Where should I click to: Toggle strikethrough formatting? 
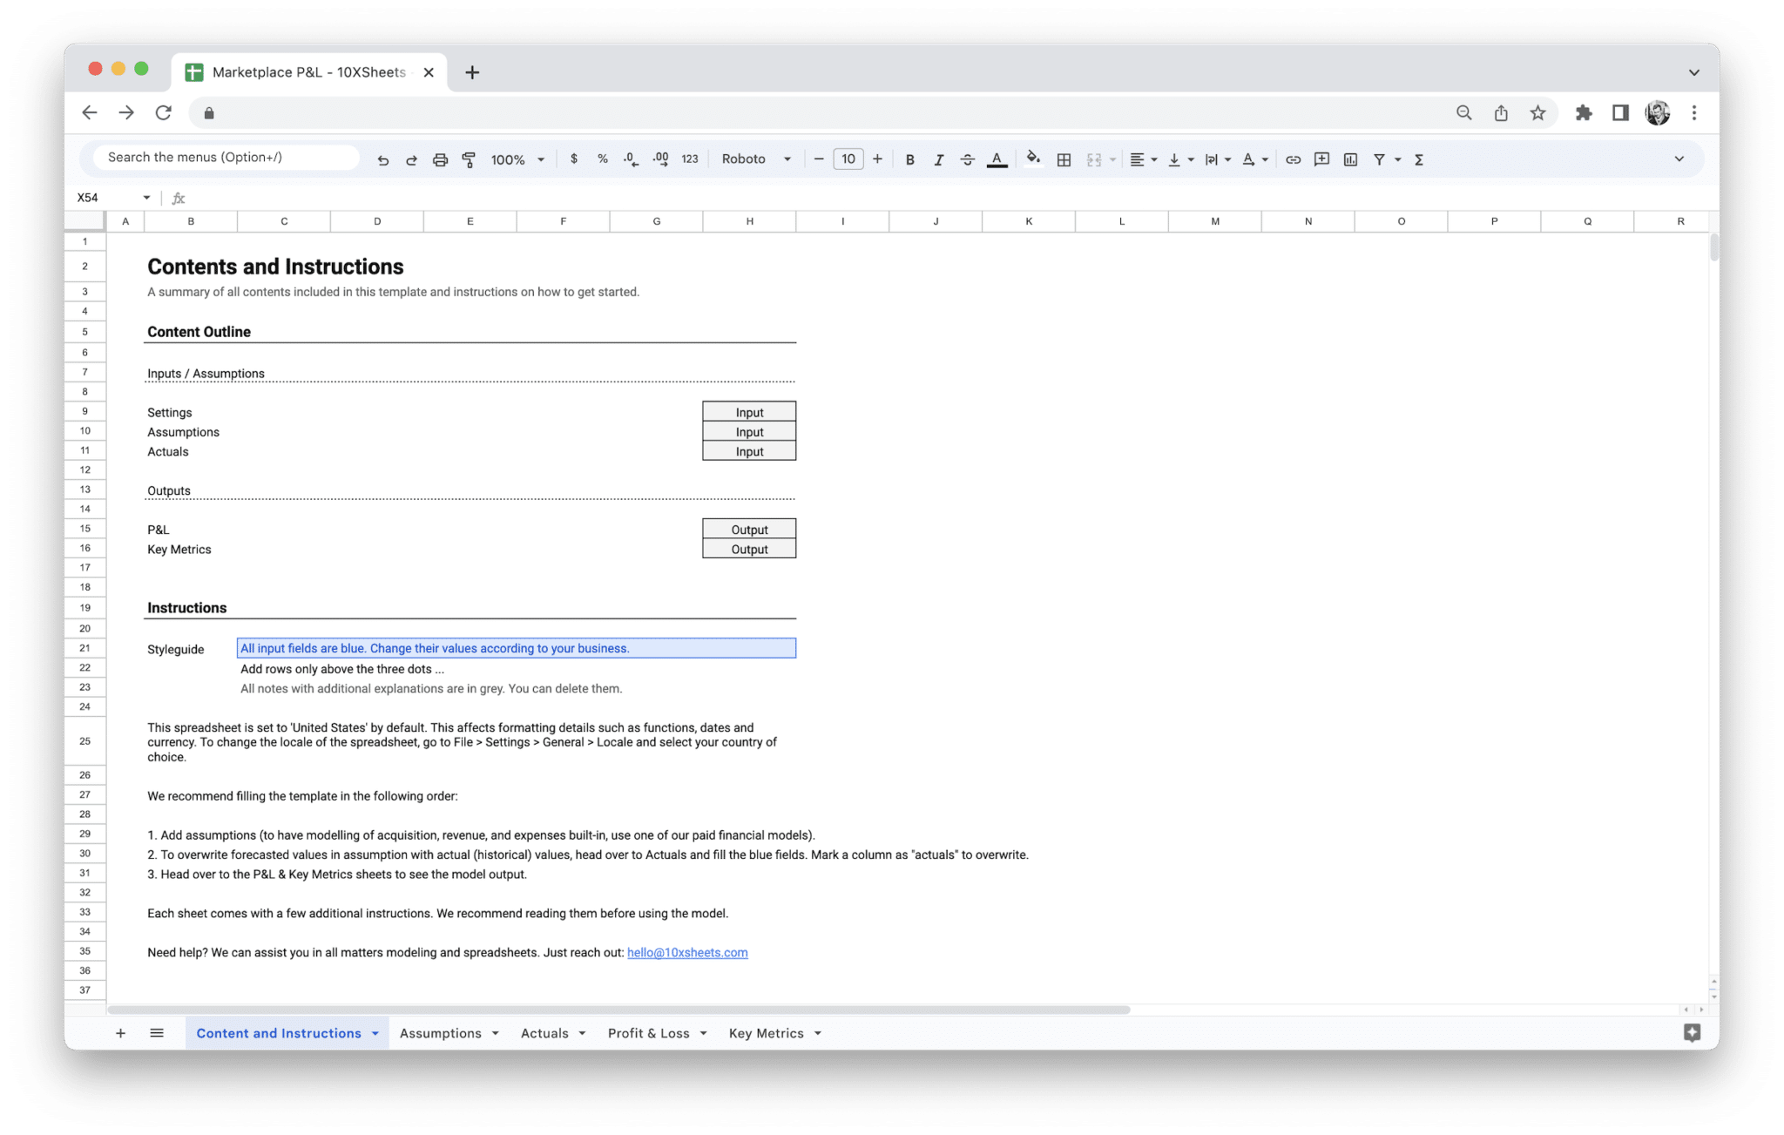[967, 159]
